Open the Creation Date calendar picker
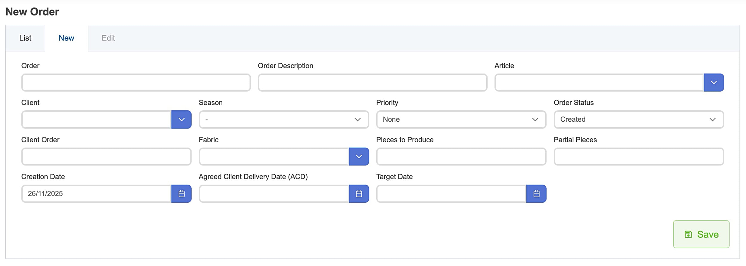The width and height of the screenshot is (746, 266). tap(181, 194)
